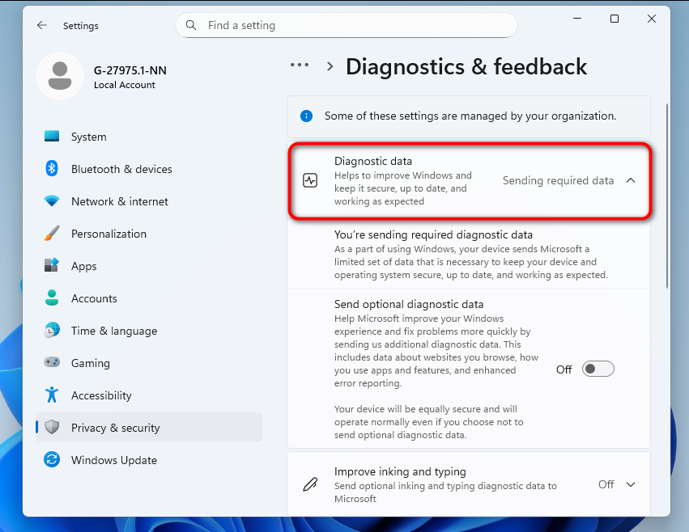689x532 pixels.
Task: Click the Apps icon in sidebar
Action: pos(52,265)
